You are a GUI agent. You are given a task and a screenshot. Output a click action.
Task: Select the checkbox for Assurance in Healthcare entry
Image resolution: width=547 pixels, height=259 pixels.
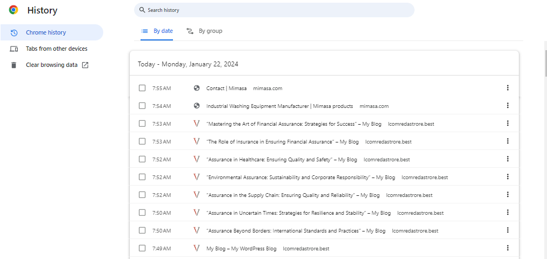point(142,159)
